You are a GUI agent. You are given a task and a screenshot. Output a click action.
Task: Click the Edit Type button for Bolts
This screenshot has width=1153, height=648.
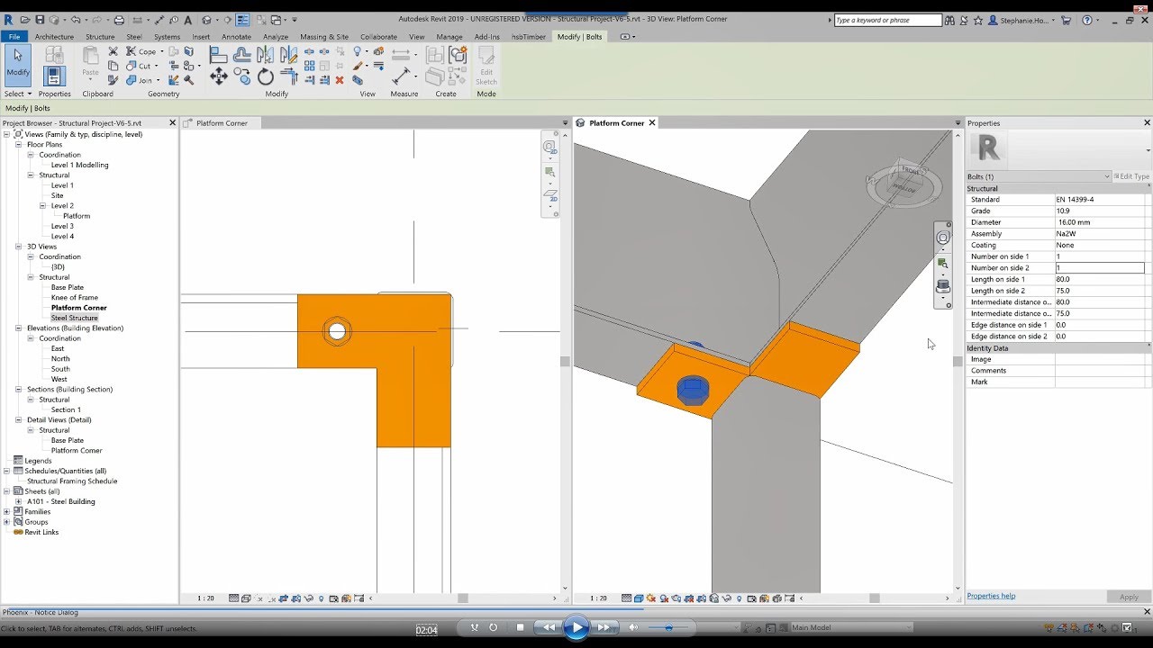click(x=1130, y=175)
